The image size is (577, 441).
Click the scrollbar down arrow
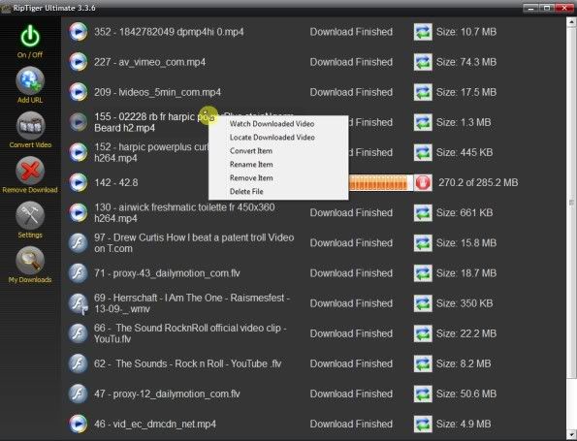tap(571, 434)
